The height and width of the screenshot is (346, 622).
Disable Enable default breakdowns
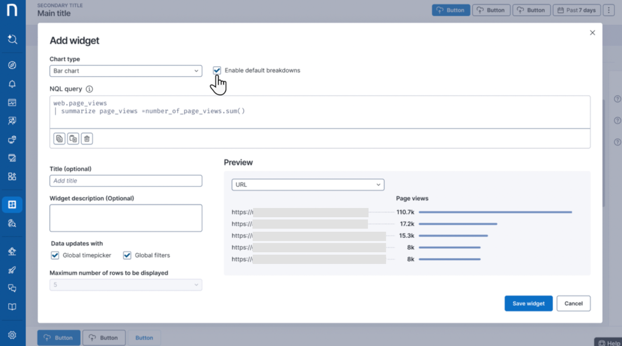point(217,70)
